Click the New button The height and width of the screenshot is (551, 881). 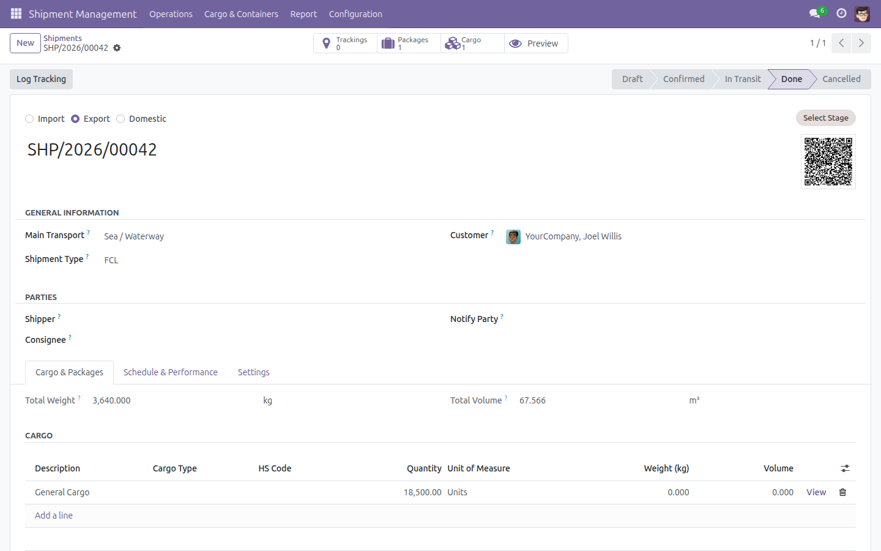(x=25, y=43)
